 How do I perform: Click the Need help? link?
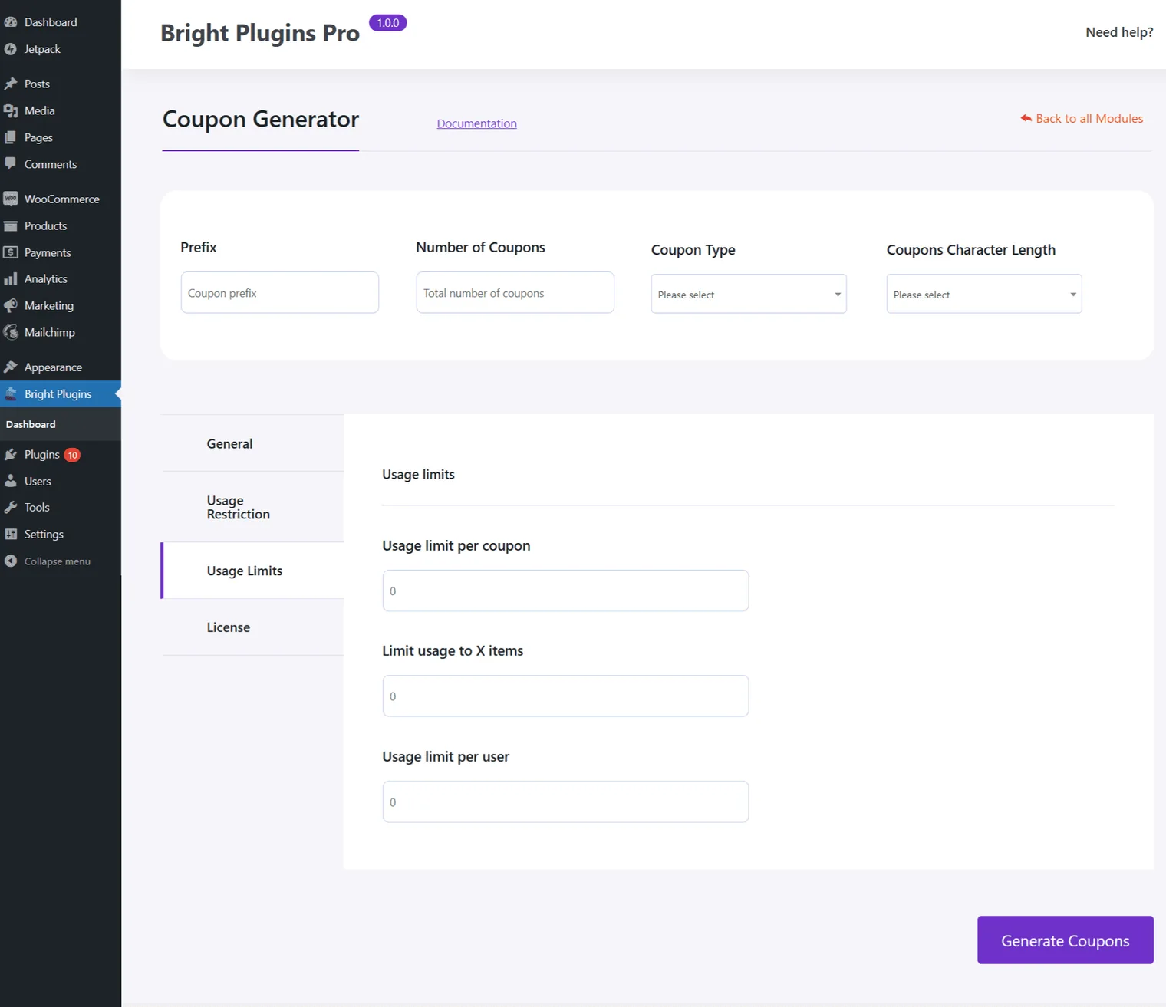[1119, 32]
